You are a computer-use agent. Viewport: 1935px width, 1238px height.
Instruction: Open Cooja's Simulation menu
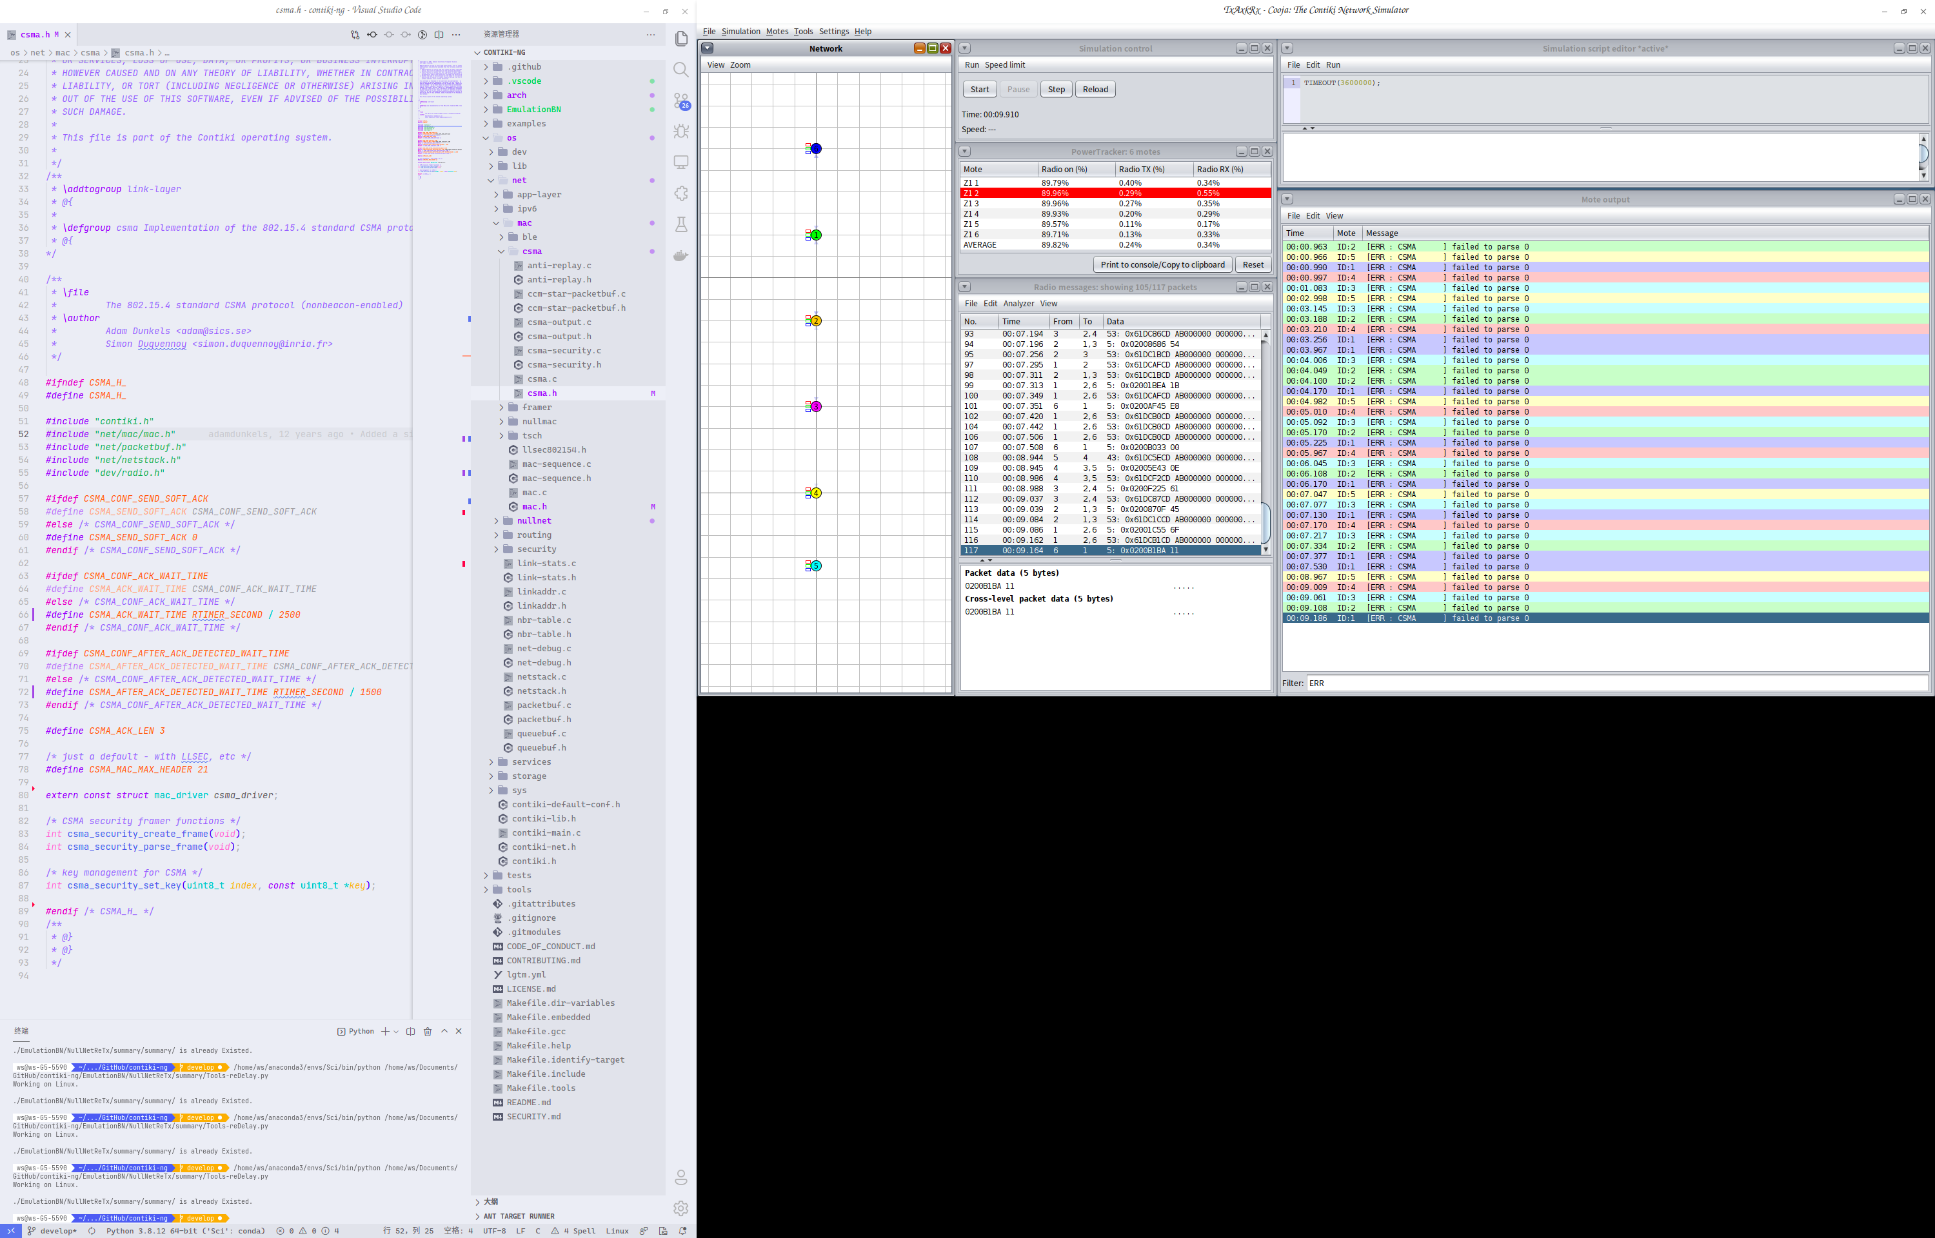(740, 32)
